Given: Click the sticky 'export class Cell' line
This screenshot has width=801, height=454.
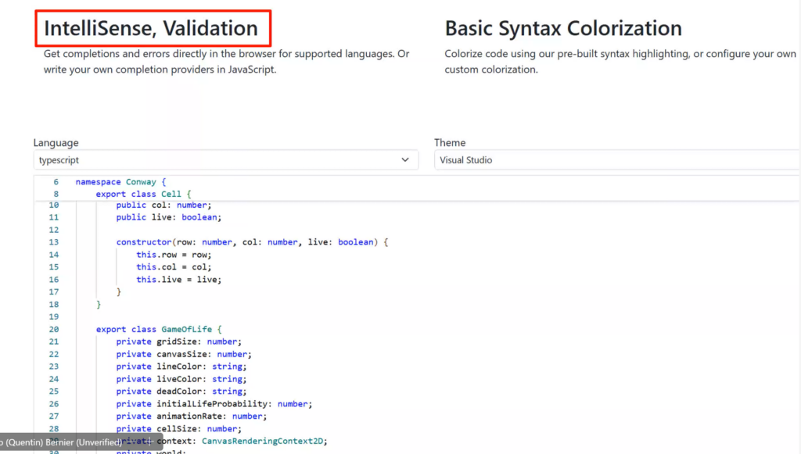Looking at the screenshot, I should pos(143,194).
